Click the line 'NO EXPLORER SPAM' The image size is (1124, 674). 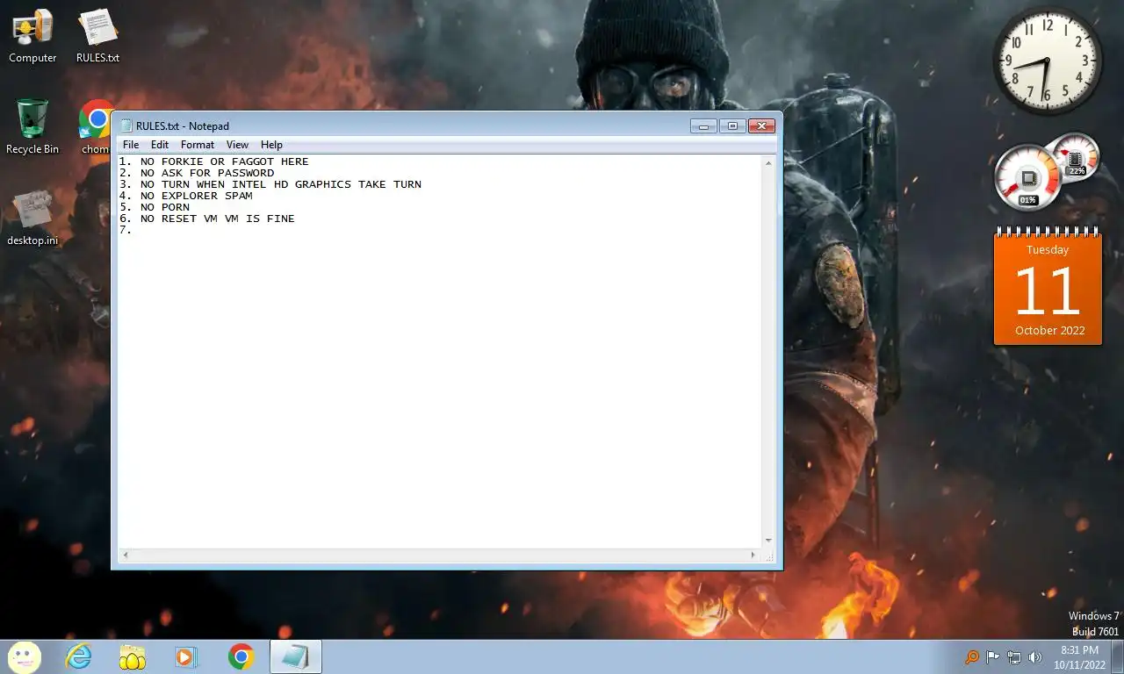pyautogui.click(x=197, y=196)
